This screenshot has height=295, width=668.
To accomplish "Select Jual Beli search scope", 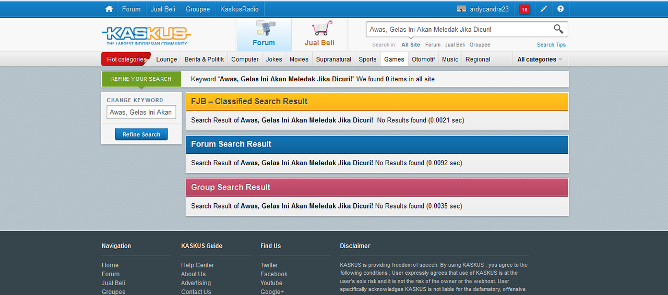I will pos(455,45).
